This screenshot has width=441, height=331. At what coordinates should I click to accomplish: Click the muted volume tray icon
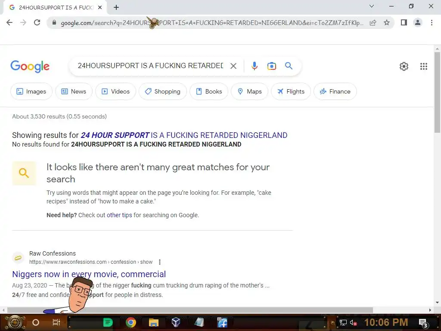pos(354,322)
